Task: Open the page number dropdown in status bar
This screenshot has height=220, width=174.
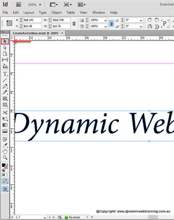Action: point(45,217)
